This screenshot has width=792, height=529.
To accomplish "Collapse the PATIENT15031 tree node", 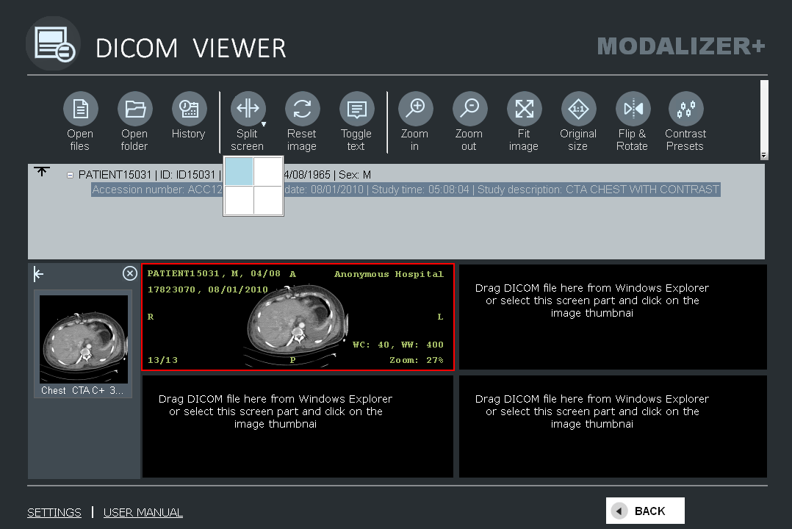I will [71, 176].
